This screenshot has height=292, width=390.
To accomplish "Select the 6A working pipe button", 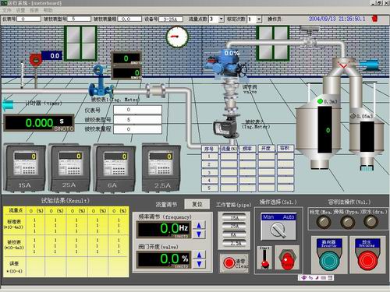I will (x=234, y=234).
